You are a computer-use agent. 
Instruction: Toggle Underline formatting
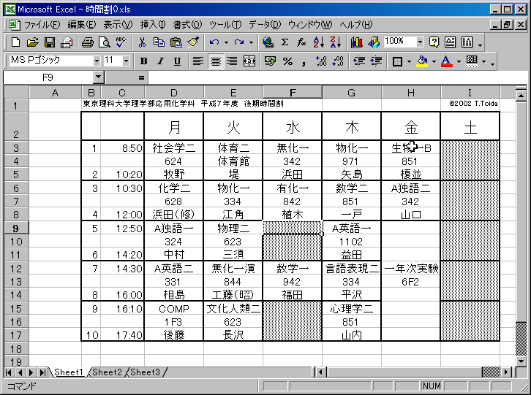177,61
